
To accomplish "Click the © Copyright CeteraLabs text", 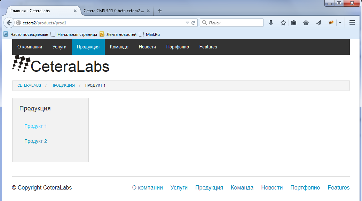I will coord(42,188).
